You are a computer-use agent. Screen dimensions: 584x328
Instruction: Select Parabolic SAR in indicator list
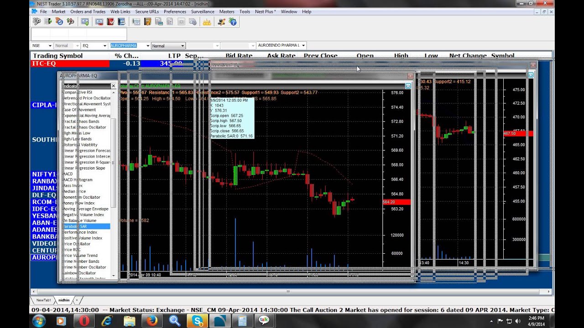tap(86, 226)
